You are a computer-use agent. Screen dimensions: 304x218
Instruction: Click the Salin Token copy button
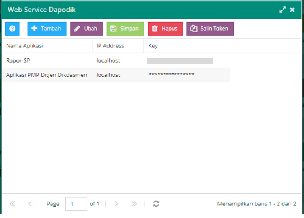point(210,29)
